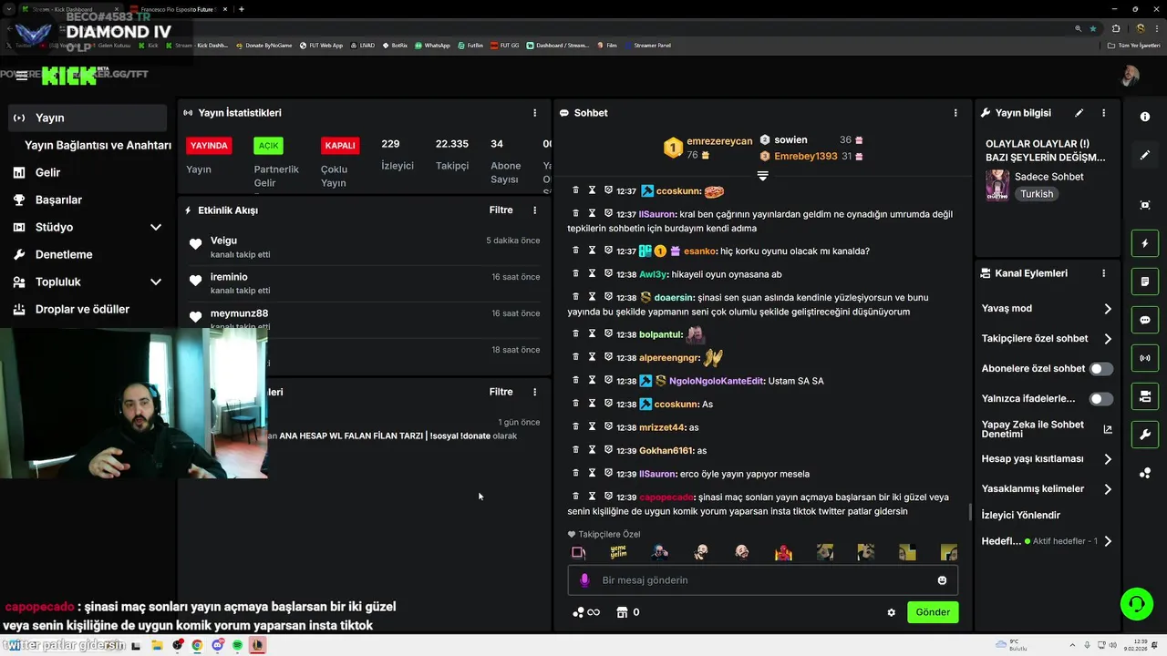The height and width of the screenshot is (656, 1167).
Task: Open chat settings gear icon
Action: (892, 612)
